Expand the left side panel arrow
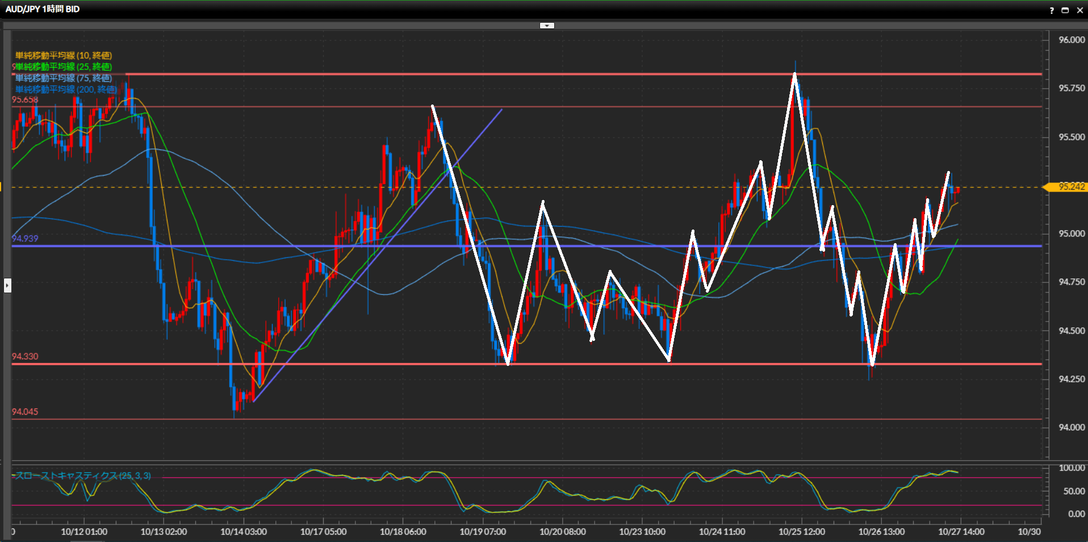1088x542 pixels. click(x=7, y=285)
